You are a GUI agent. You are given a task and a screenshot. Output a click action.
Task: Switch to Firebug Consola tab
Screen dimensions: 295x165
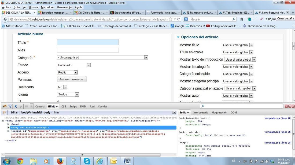click(x=40, y=106)
